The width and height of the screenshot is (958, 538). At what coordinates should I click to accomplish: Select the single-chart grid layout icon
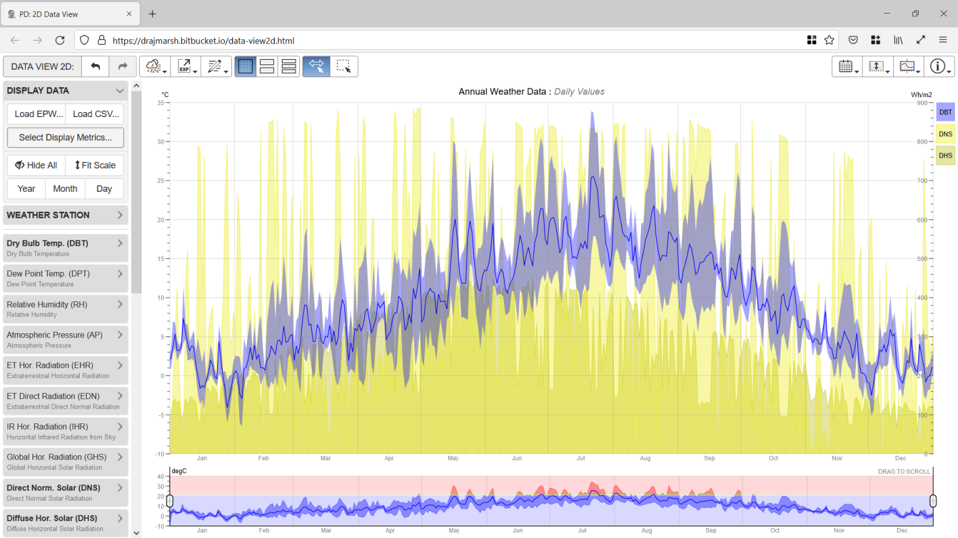tap(246, 67)
